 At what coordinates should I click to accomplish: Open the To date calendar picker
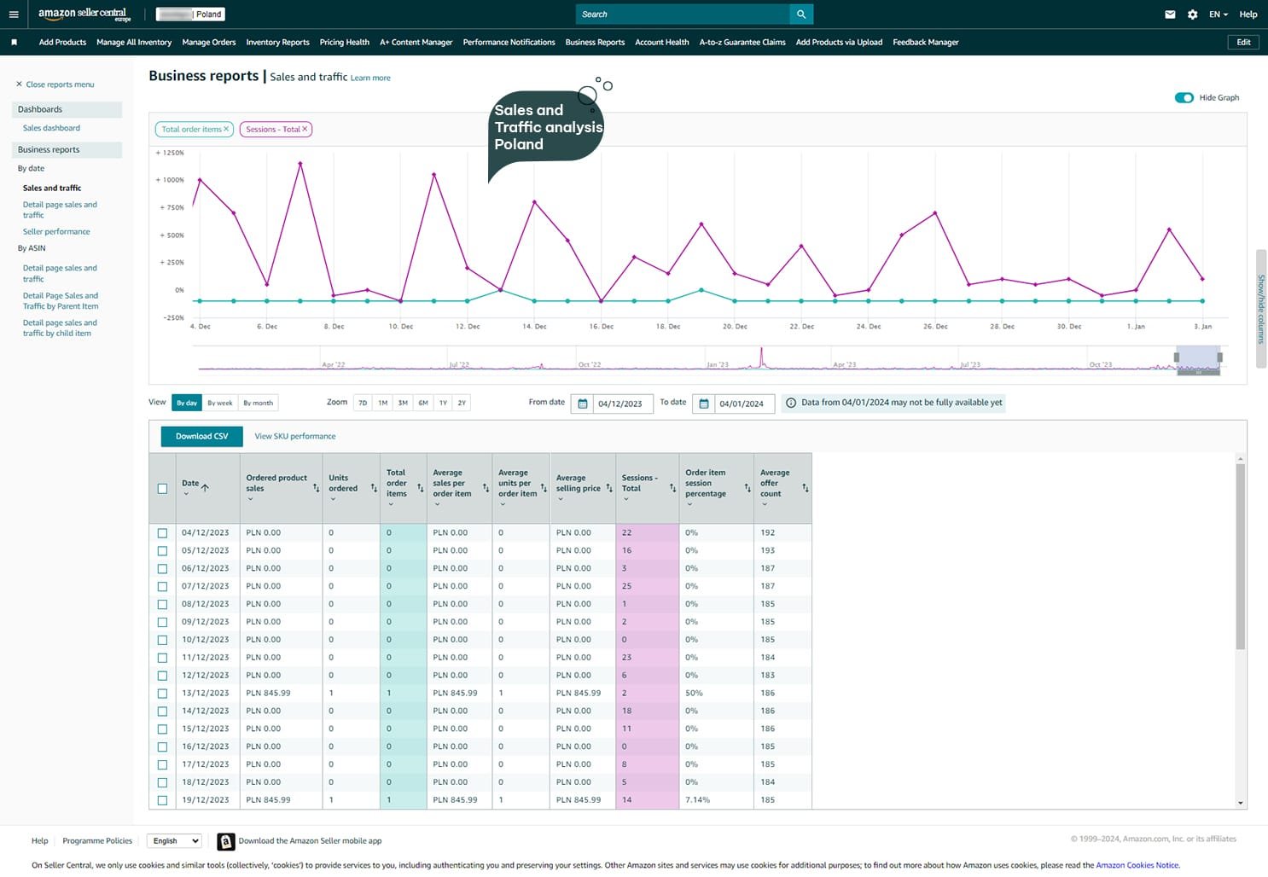[704, 404]
